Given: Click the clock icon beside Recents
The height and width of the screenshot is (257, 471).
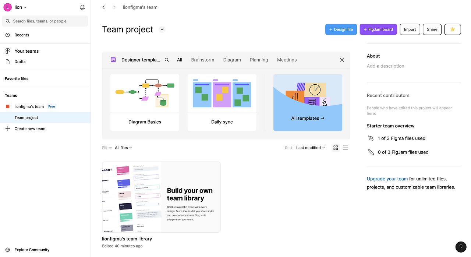Looking at the screenshot, I should pyautogui.click(x=8, y=35).
